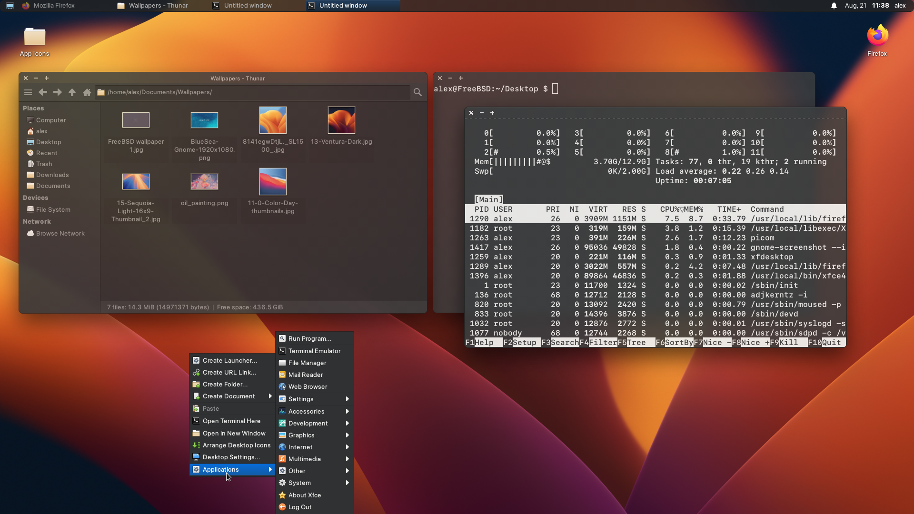Select BlueSea-Gnome-1920x1080.png thumbnail
The height and width of the screenshot is (514, 914).
204,120
